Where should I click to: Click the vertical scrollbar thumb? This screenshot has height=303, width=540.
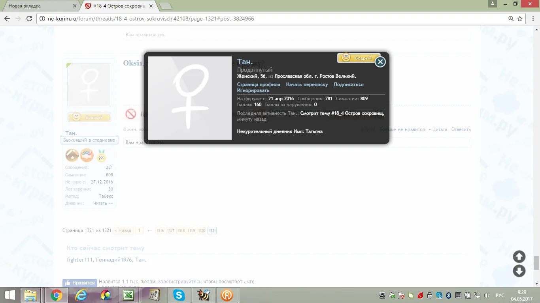pos(536,262)
